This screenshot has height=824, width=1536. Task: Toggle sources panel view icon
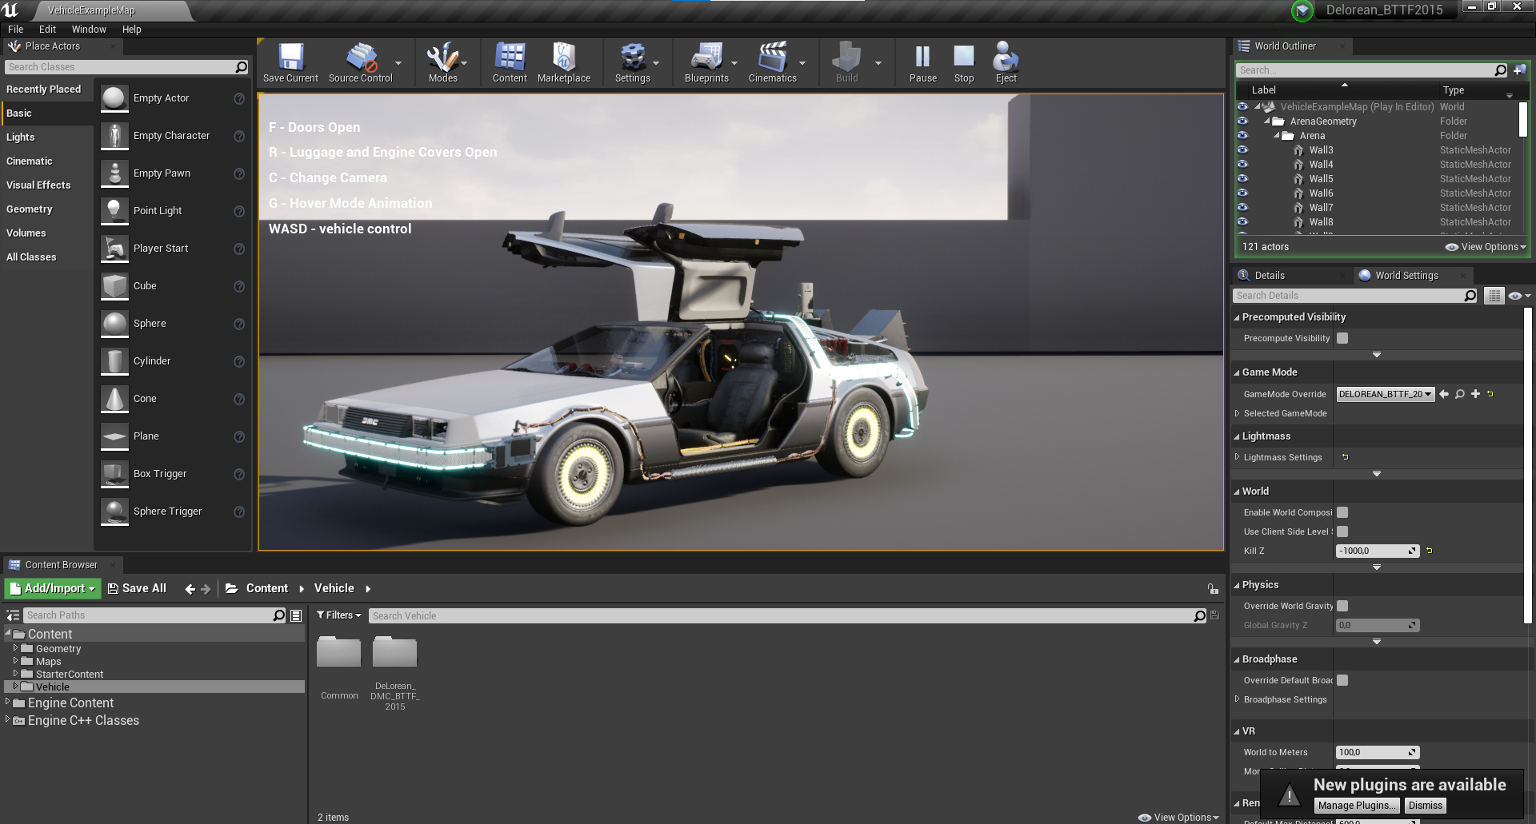click(x=13, y=615)
